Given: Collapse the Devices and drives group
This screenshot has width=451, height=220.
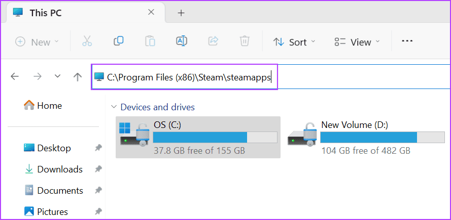Looking at the screenshot, I should point(114,107).
